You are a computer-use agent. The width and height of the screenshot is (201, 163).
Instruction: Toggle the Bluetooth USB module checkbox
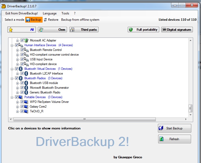[22, 83]
